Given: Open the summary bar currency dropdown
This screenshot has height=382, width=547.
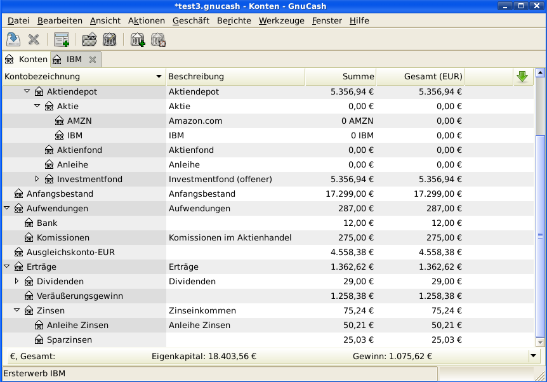Looking at the screenshot, I should [534, 357].
